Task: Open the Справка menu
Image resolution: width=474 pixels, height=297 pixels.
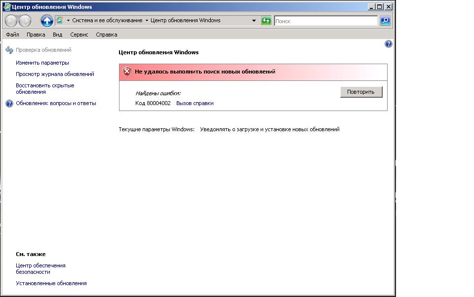Action: point(107,35)
